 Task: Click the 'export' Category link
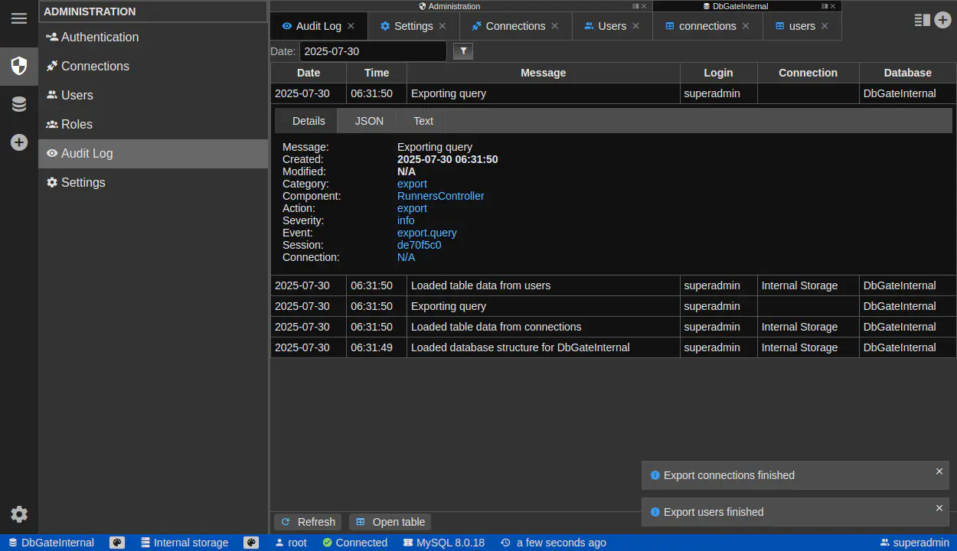click(x=412, y=184)
